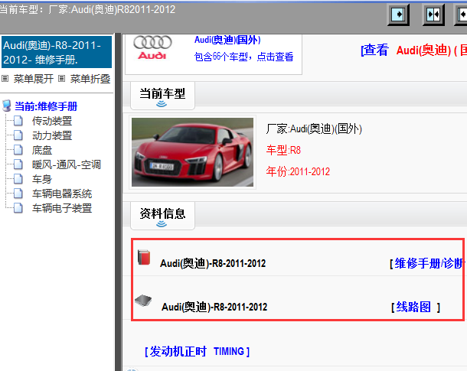Click the page icon next to 传动装置

click(18, 121)
